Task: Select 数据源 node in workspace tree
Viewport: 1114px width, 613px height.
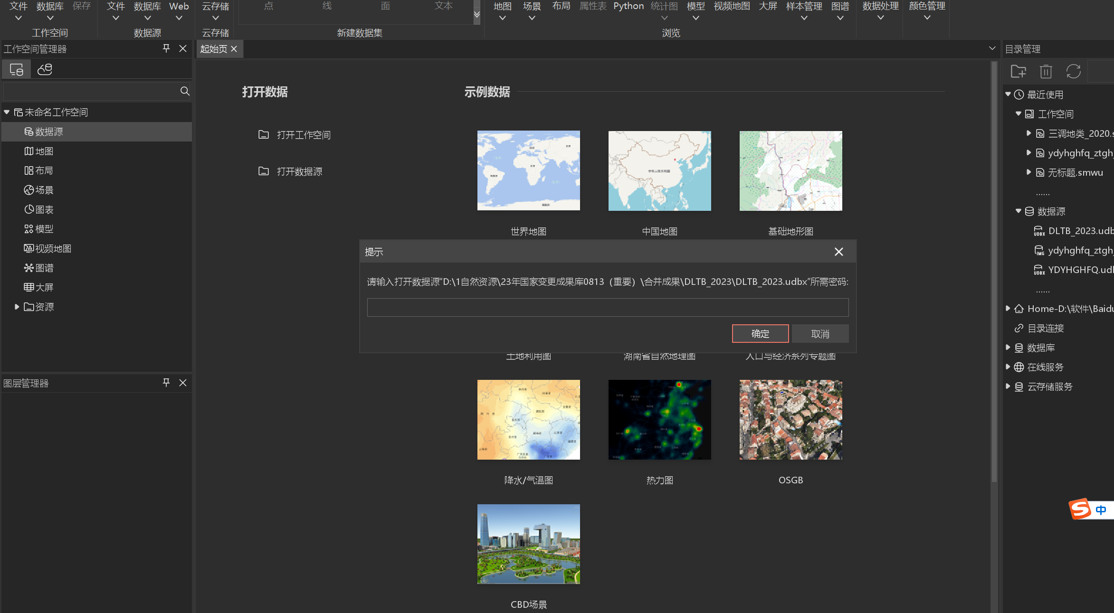Action: click(x=97, y=132)
